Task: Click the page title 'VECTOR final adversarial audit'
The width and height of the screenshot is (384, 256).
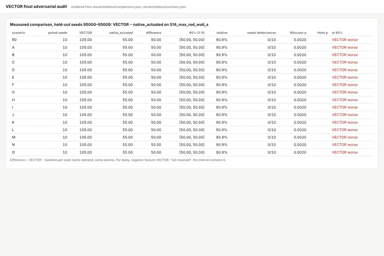Action: [x=36, y=7]
